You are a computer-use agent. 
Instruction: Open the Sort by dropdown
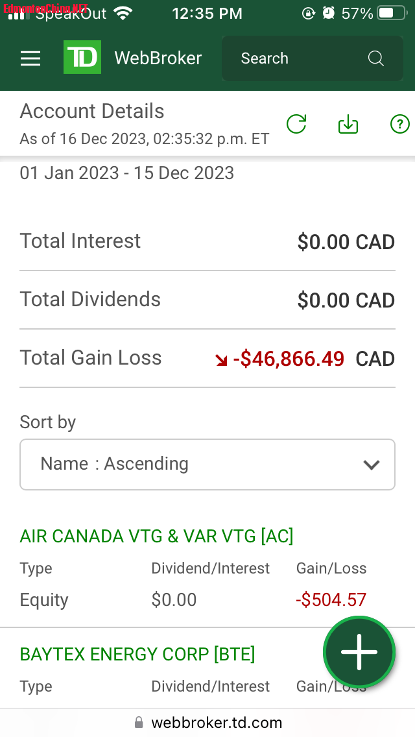(x=207, y=465)
